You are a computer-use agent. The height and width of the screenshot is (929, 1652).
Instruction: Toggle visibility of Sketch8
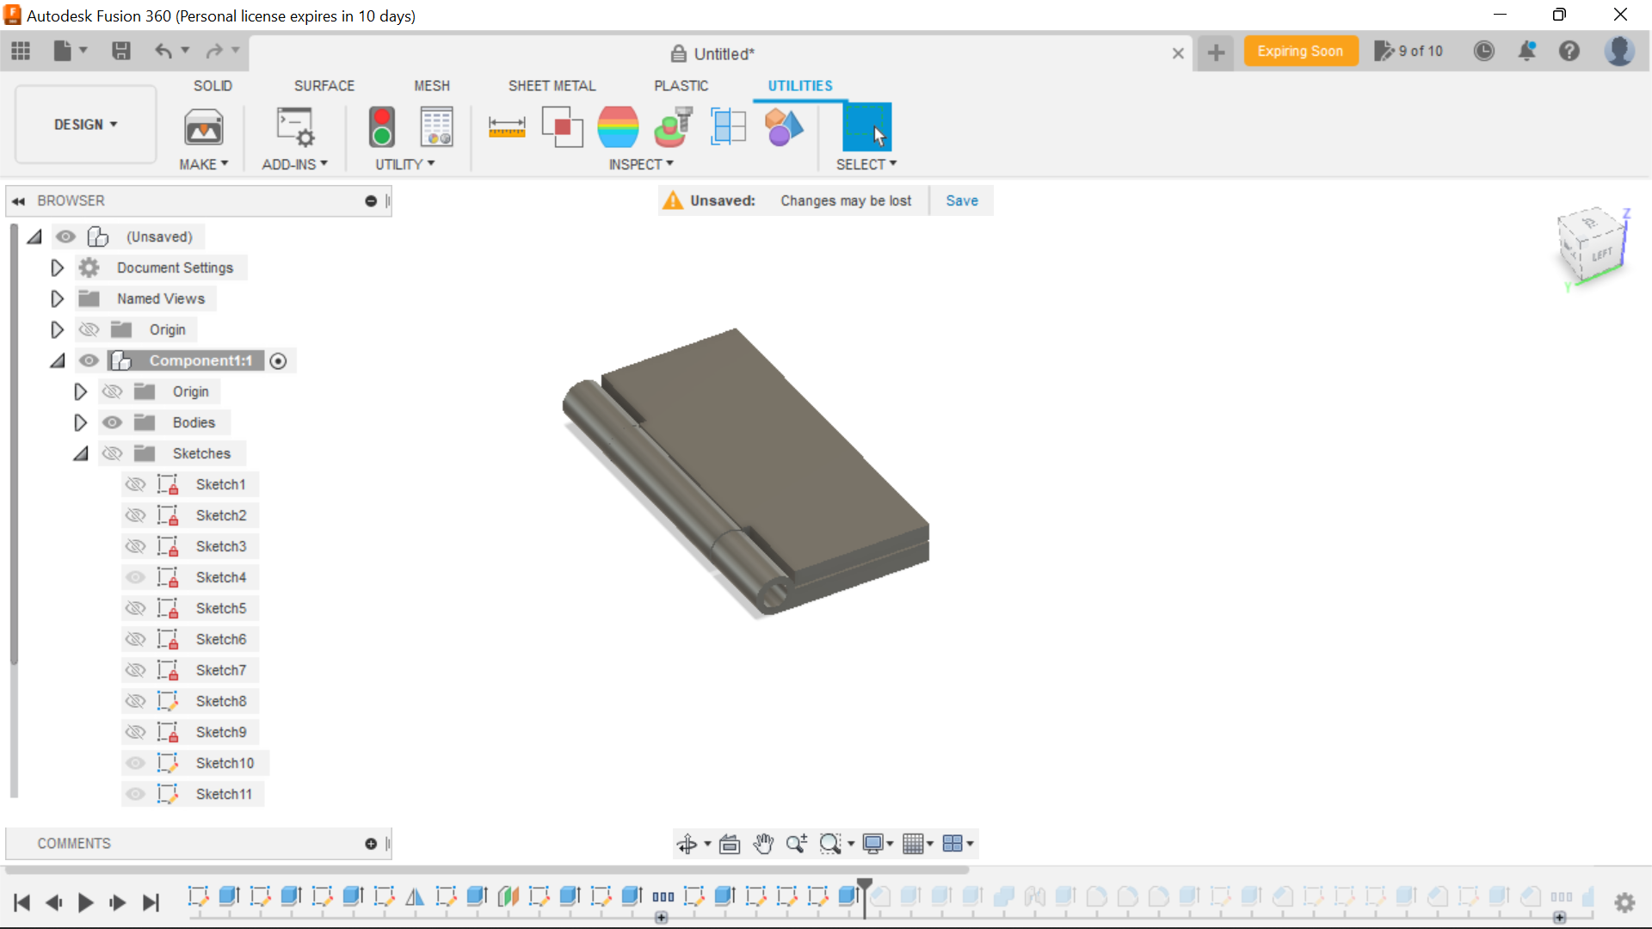135,701
